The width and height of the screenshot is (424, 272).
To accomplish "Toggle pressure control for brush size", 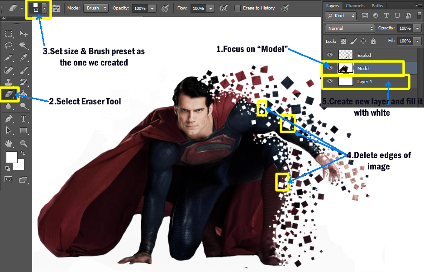I will click(285, 9).
